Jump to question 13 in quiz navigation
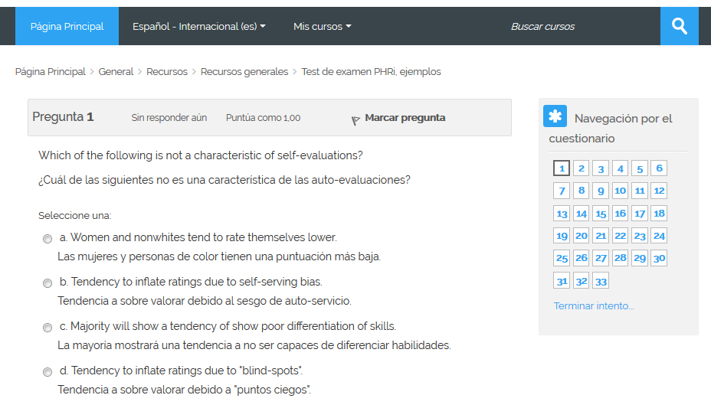 pos(562,214)
